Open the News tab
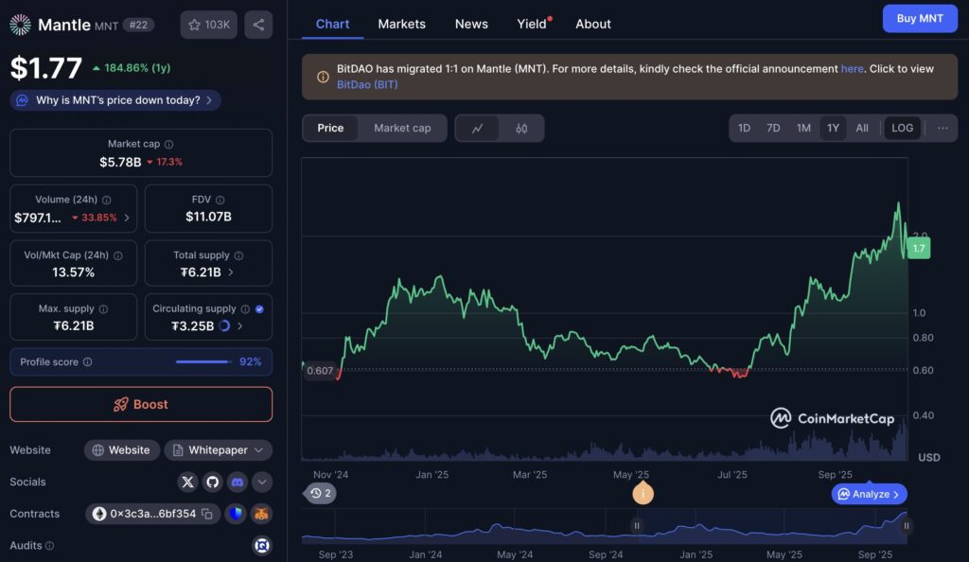The image size is (969, 562). pyautogui.click(x=471, y=24)
